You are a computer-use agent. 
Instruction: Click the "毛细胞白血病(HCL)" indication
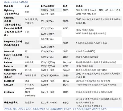pos(85,51)
